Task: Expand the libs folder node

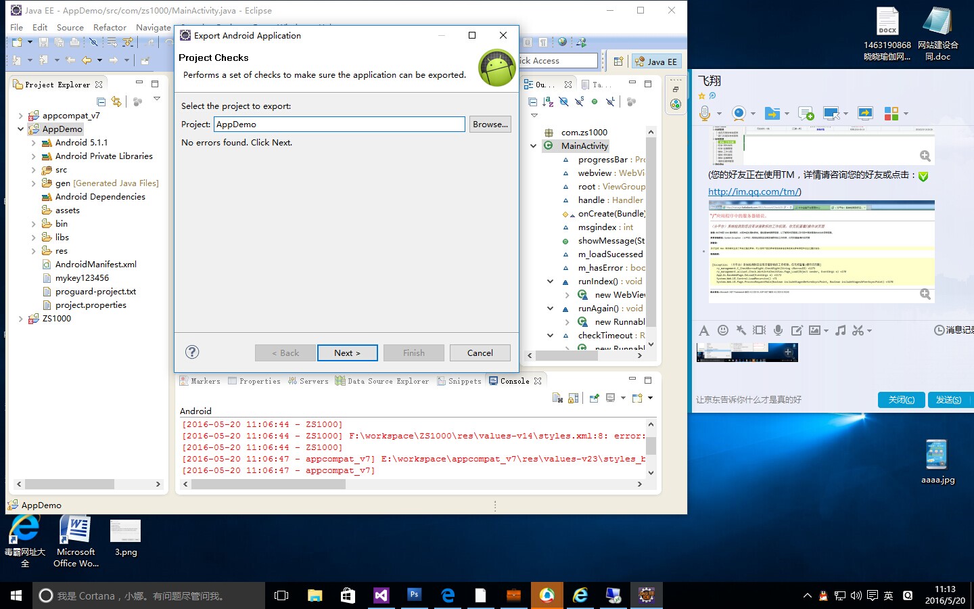Action: (33, 238)
